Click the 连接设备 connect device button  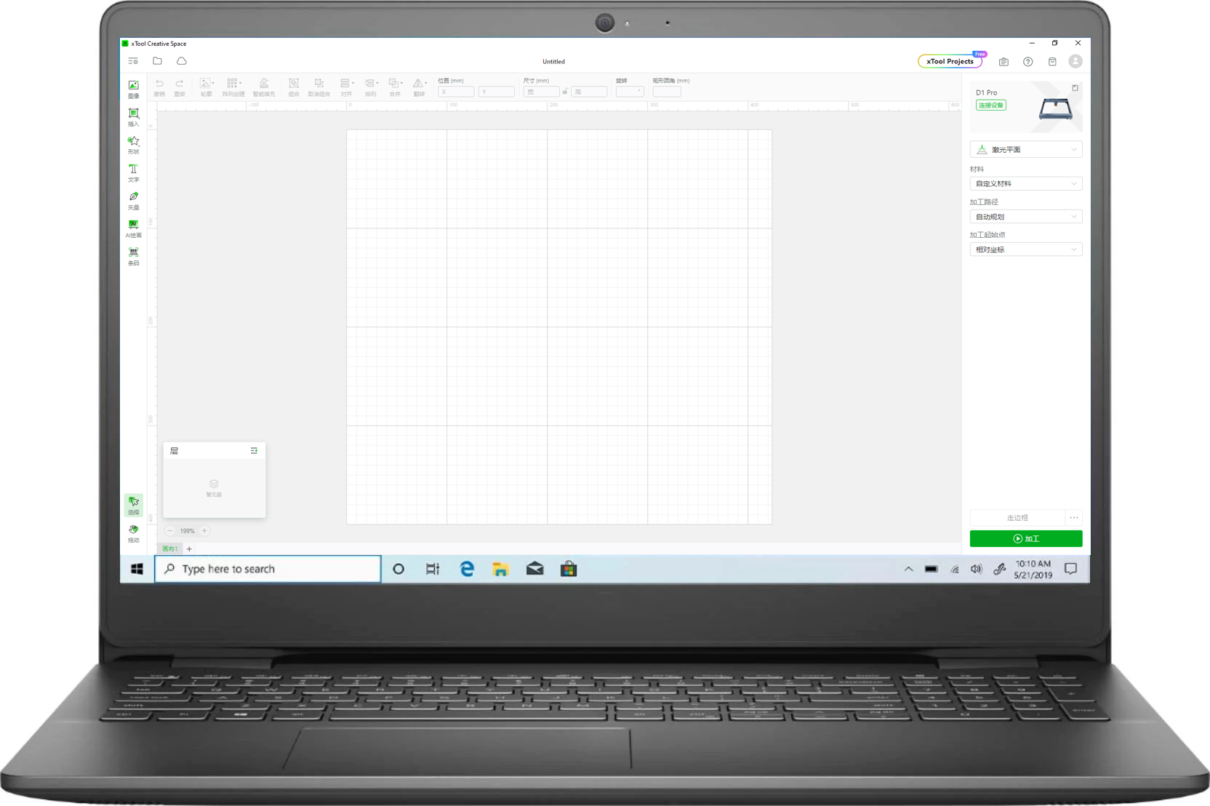click(x=990, y=105)
